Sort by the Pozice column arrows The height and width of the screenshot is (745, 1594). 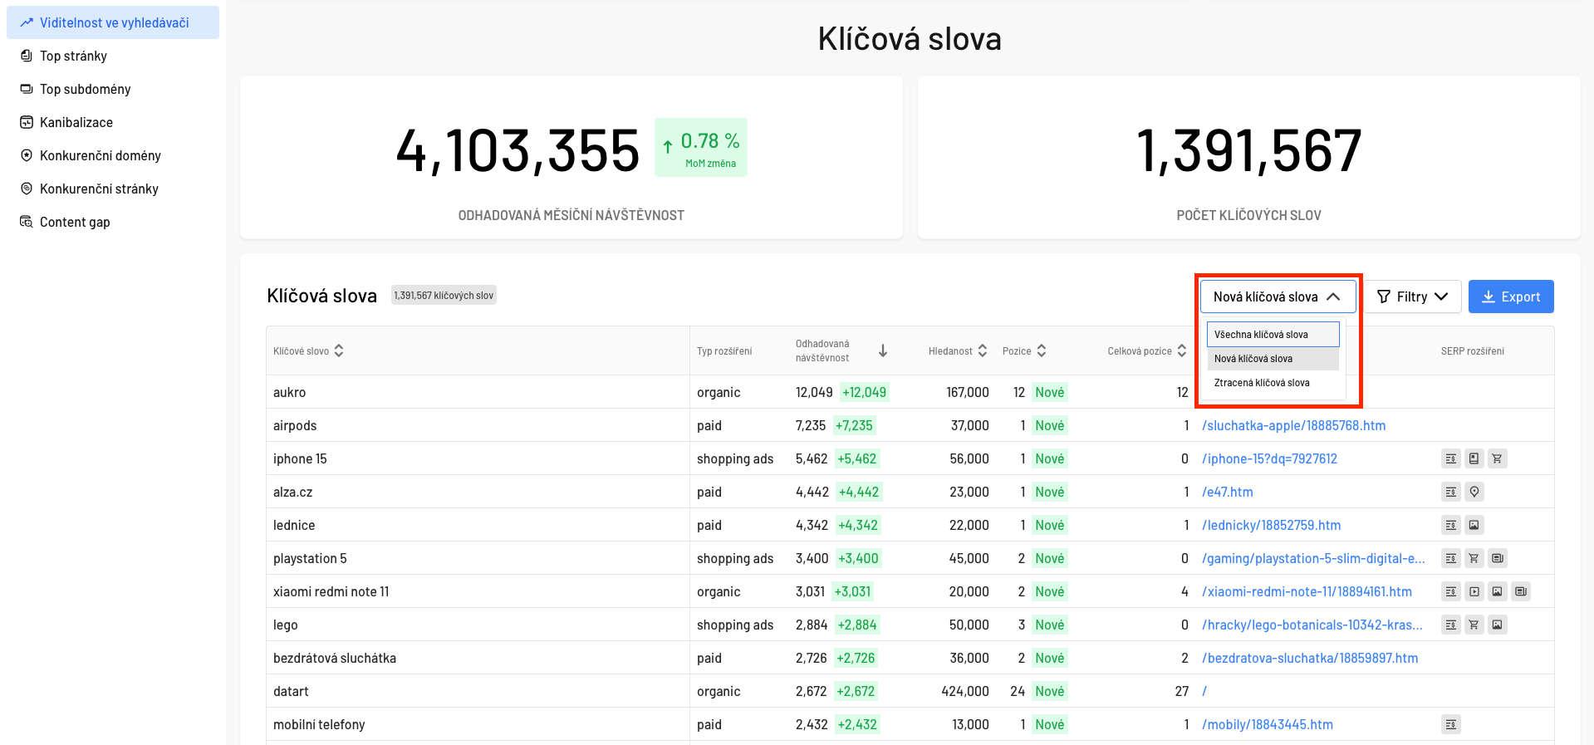[1042, 351]
